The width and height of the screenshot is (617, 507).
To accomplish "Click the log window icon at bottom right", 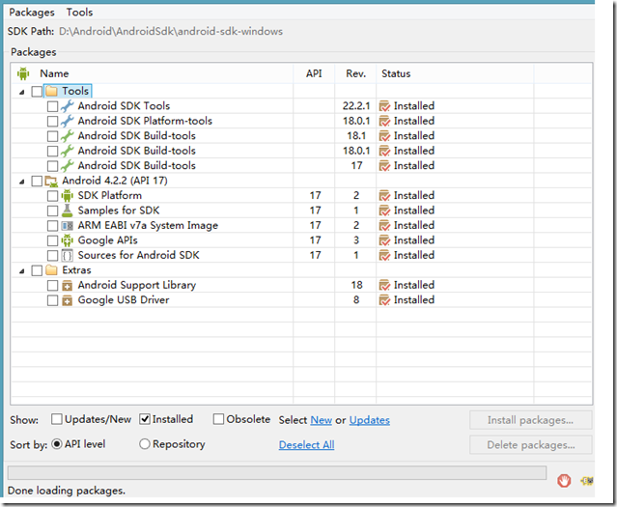I will pyautogui.click(x=587, y=481).
